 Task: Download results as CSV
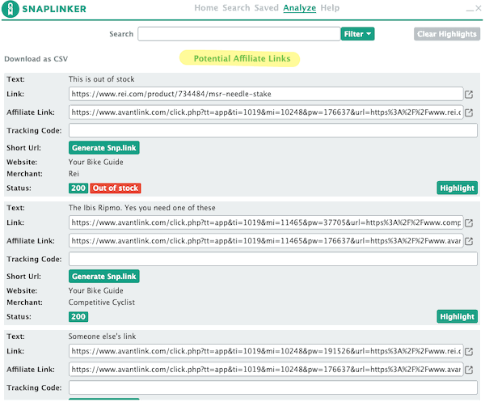click(36, 59)
